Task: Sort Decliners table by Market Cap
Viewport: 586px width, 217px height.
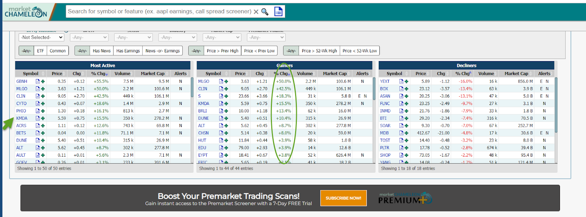Action: coord(516,74)
